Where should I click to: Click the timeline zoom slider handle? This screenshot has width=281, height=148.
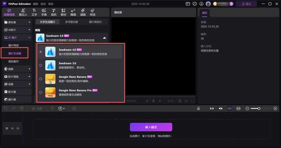coord(259,108)
